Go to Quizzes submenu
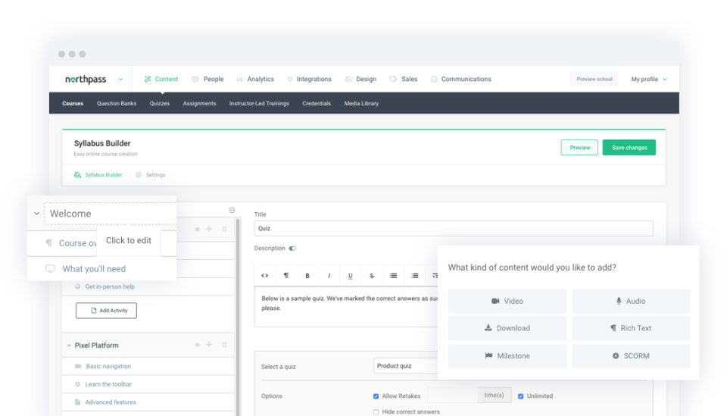 pyautogui.click(x=160, y=103)
